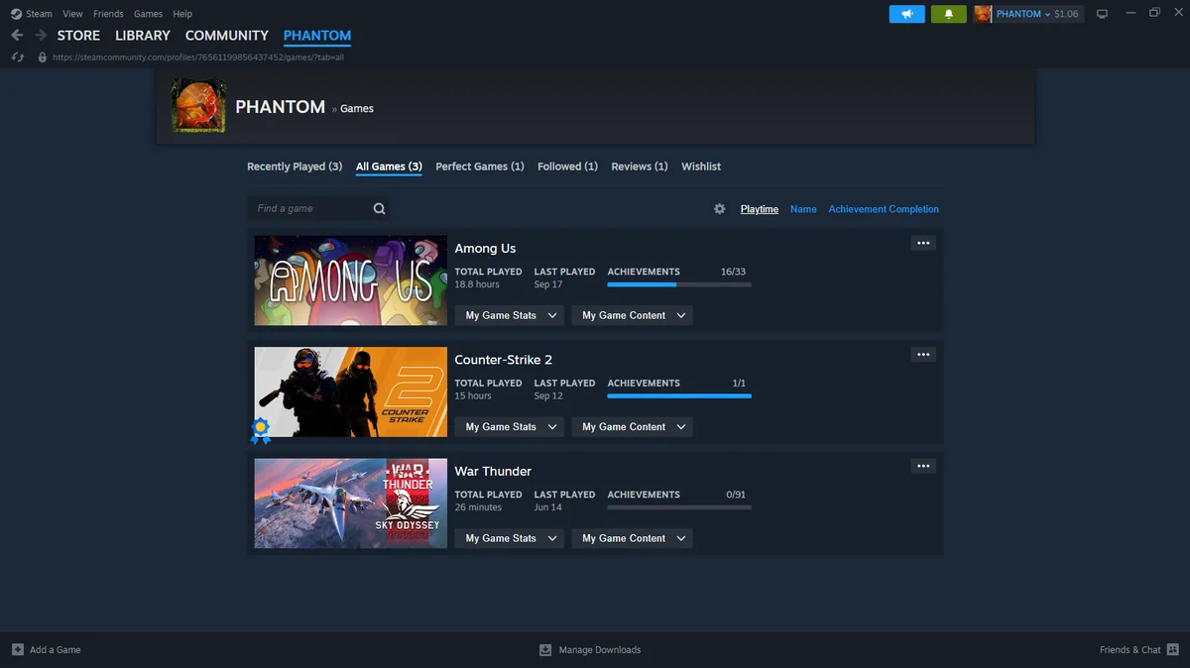The width and height of the screenshot is (1190, 668).
Task: Click the Steam logo icon in menu bar
Action: [x=16, y=14]
